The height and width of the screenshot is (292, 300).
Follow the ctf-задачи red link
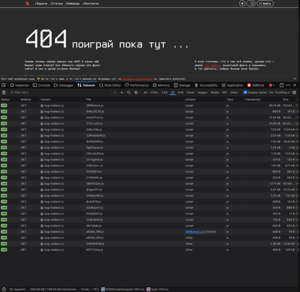tap(212, 65)
